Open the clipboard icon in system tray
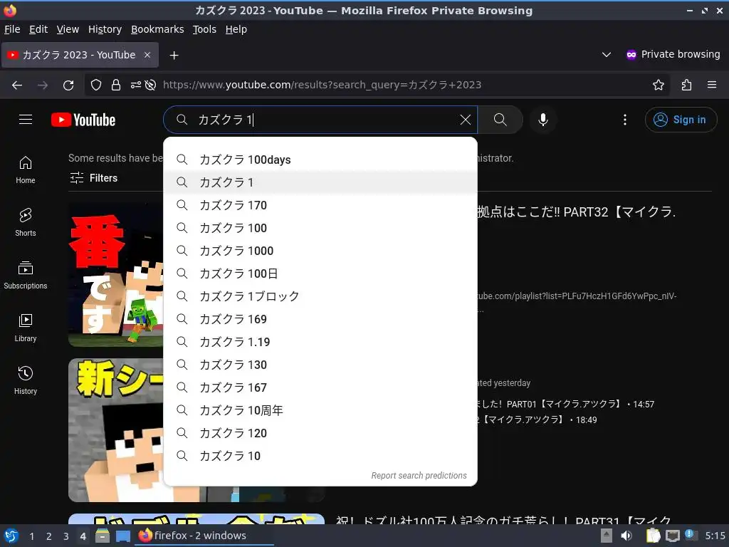The width and height of the screenshot is (729, 547). coord(654,536)
